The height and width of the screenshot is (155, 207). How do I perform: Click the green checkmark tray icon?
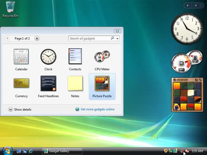click(171, 151)
